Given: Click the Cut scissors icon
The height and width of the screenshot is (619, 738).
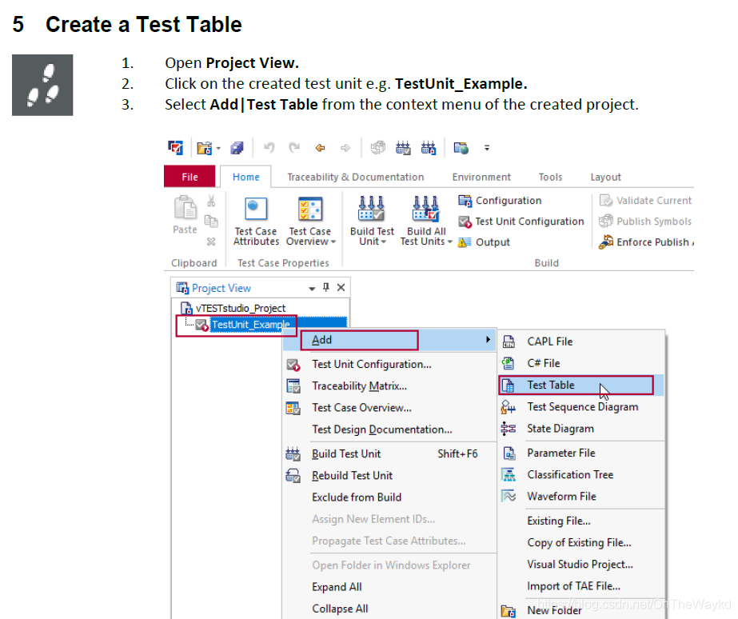Looking at the screenshot, I should pos(211,201).
